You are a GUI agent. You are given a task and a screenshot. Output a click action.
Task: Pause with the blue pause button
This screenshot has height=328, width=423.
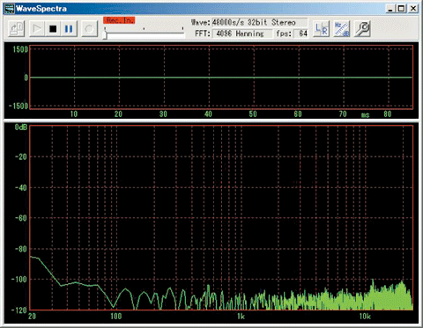click(69, 29)
